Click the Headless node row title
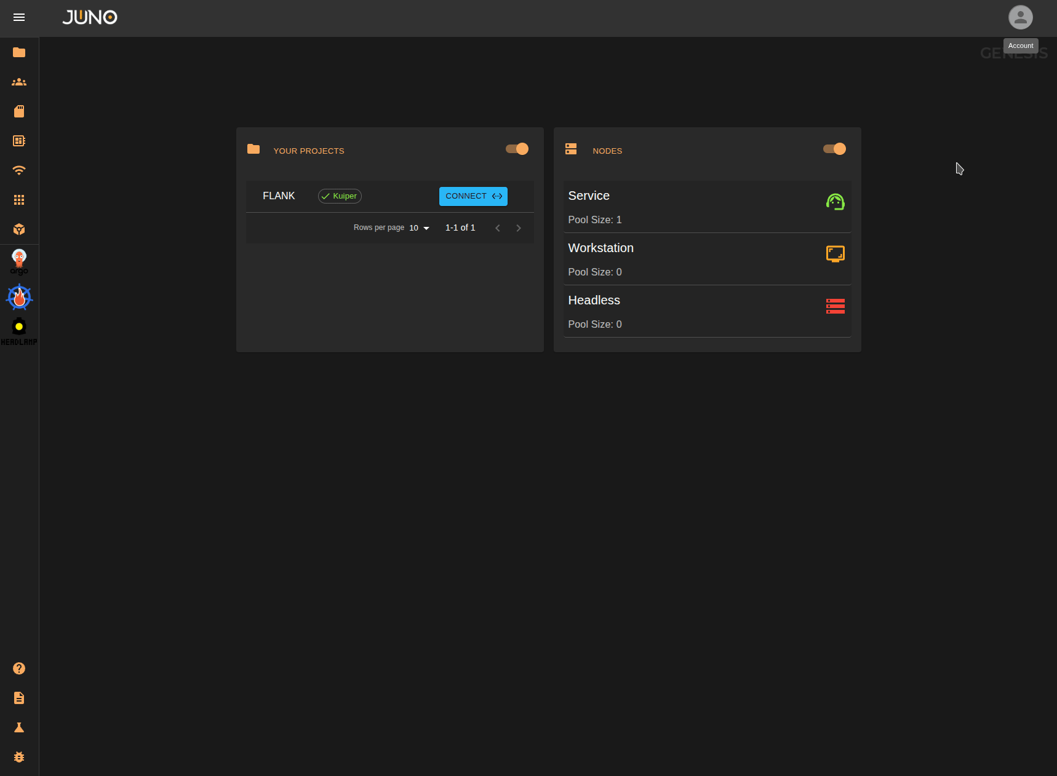Viewport: 1057px width, 776px height. coord(594,300)
